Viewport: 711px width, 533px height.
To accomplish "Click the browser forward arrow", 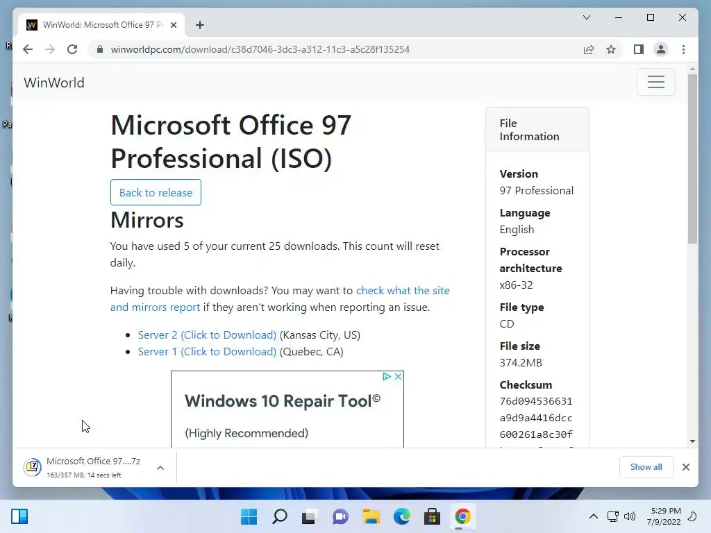I will click(50, 49).
